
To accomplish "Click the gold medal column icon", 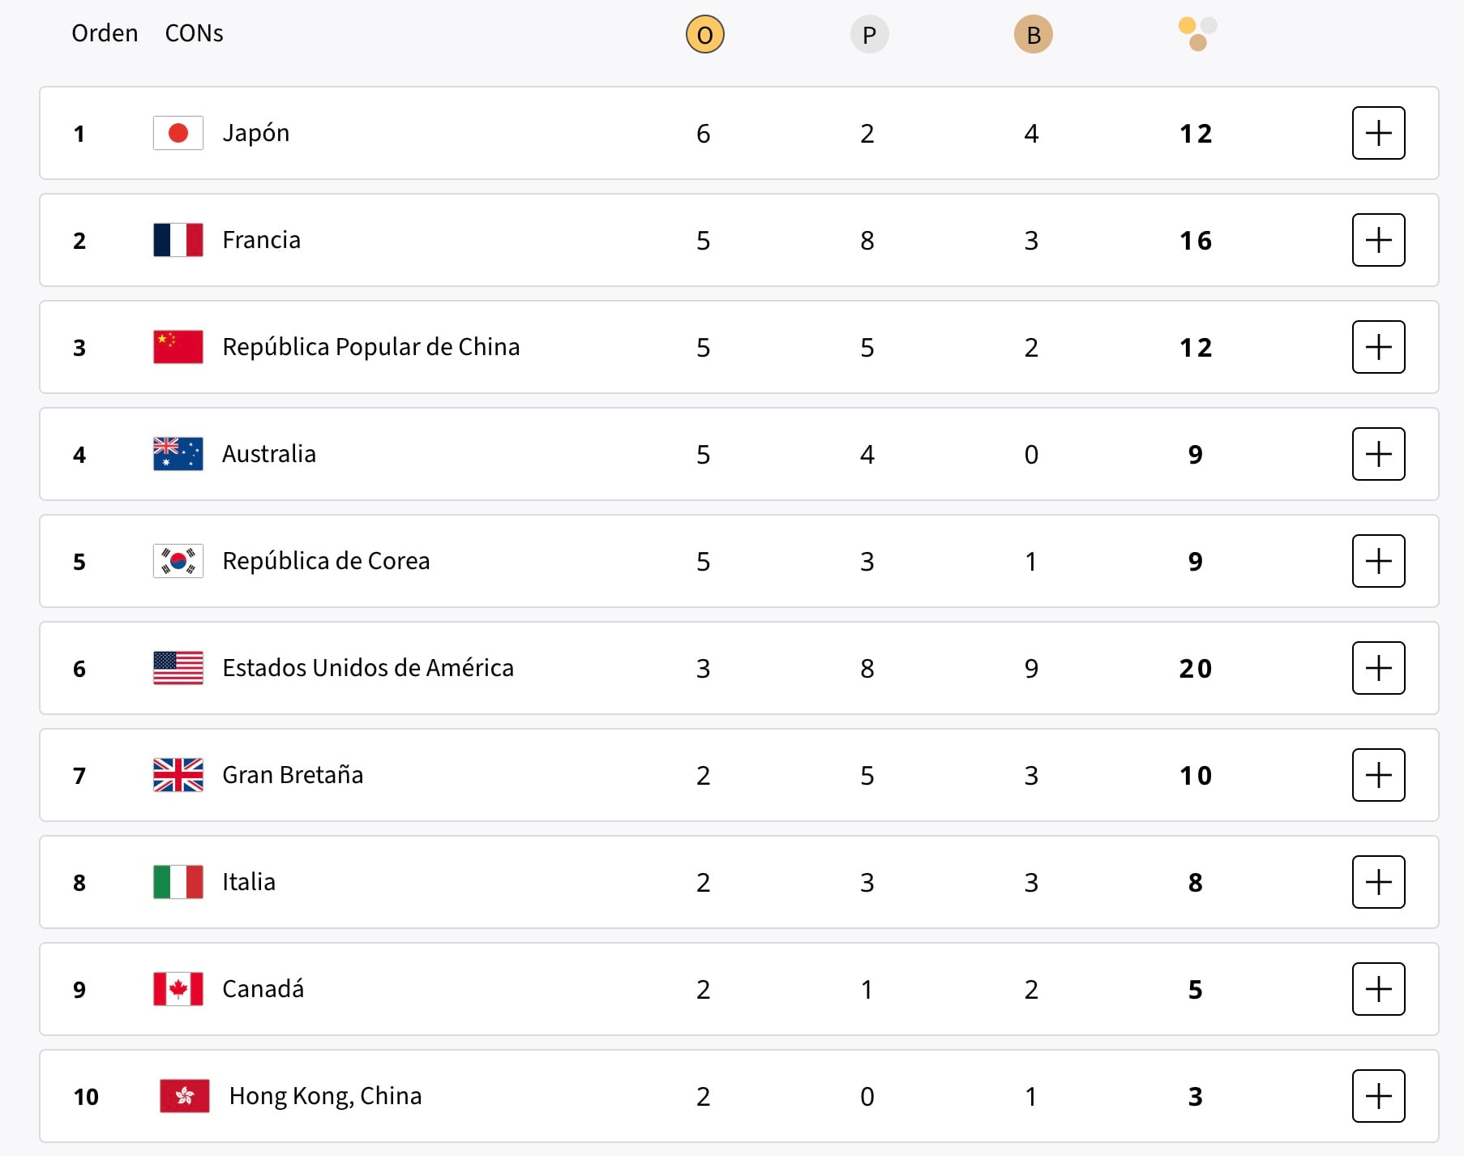I will 704,35.
